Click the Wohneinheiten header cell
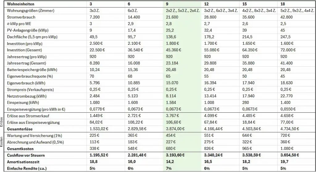 (21, 4)
